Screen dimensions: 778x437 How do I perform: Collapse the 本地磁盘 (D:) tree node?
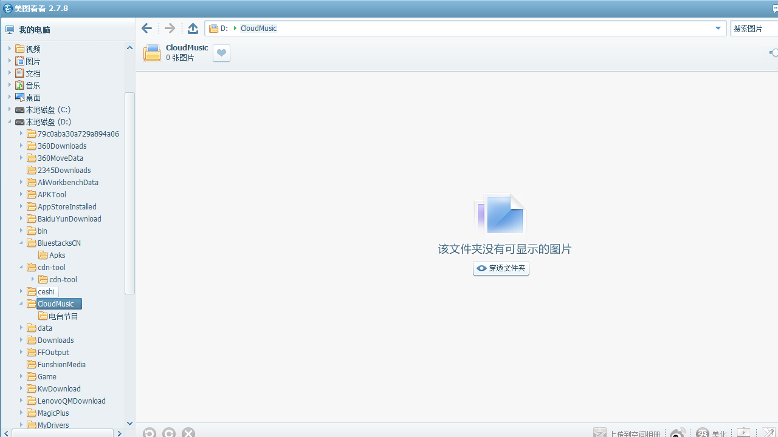(x=10, y=122)
